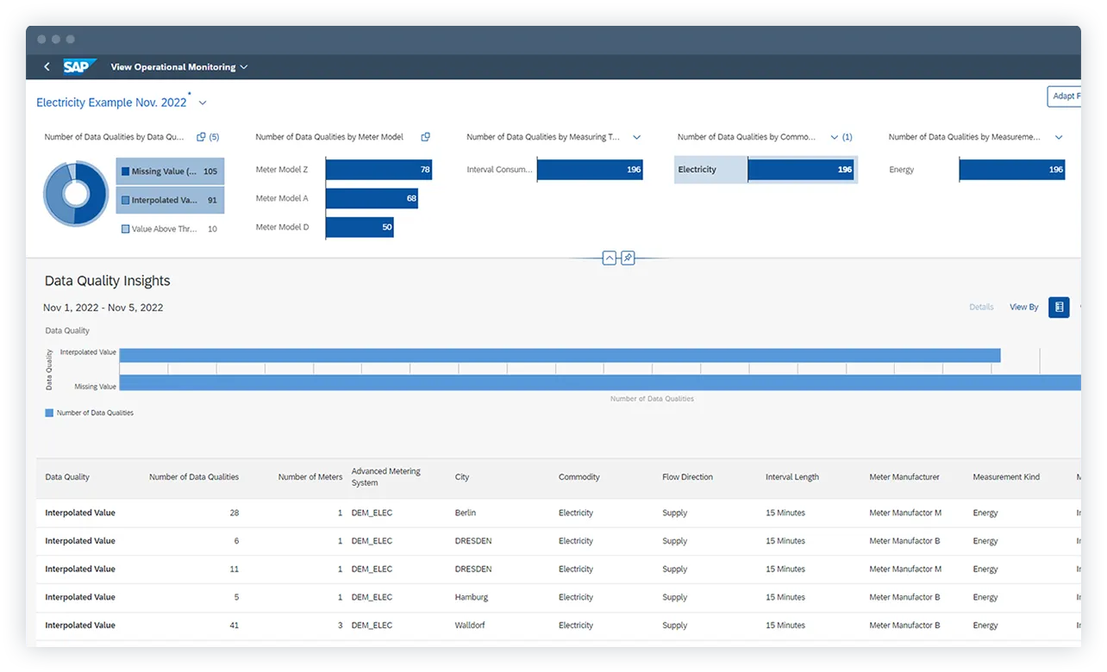Select the Meter Model Z bar segment
The height and width of the screenshot is (672, 1107).
378,170
